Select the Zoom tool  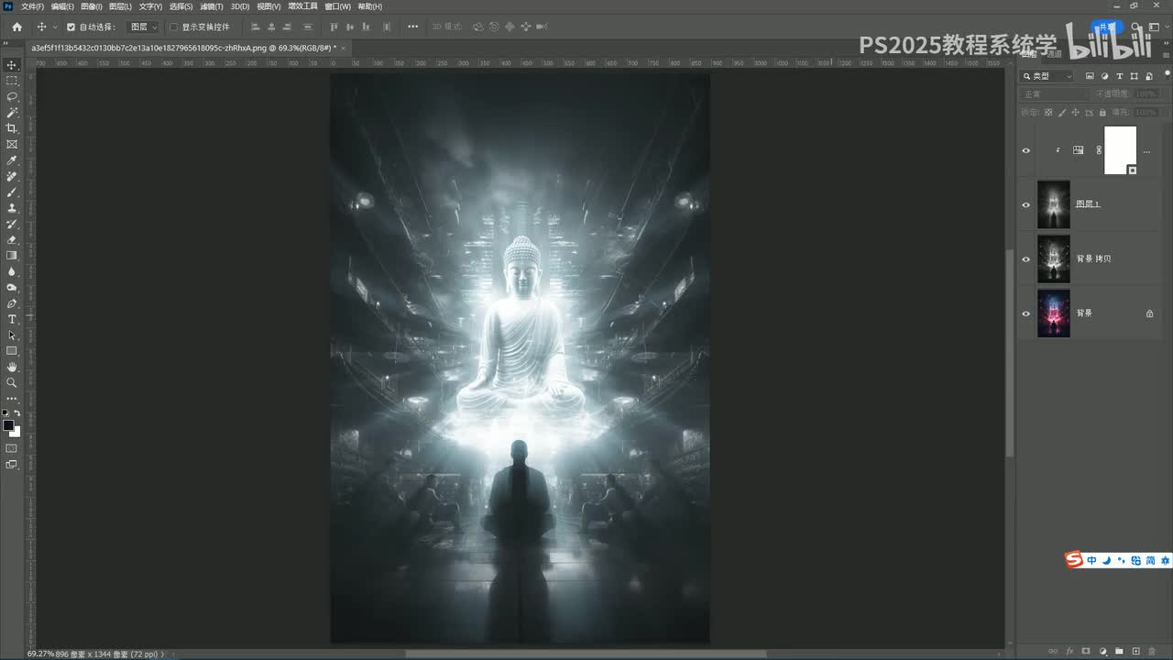click(12, 382)
